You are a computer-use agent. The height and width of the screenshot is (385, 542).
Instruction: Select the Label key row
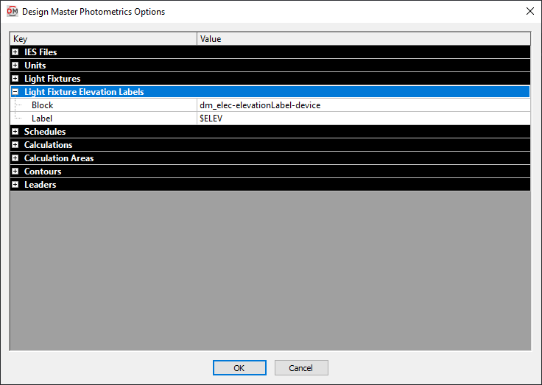104,119
